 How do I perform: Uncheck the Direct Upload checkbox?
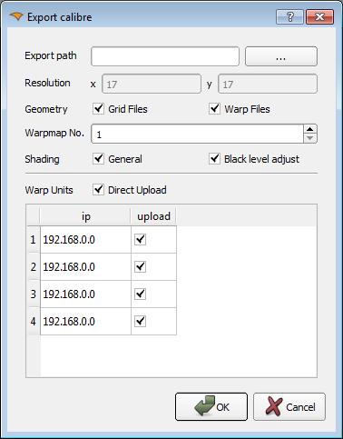click(98, 189)
